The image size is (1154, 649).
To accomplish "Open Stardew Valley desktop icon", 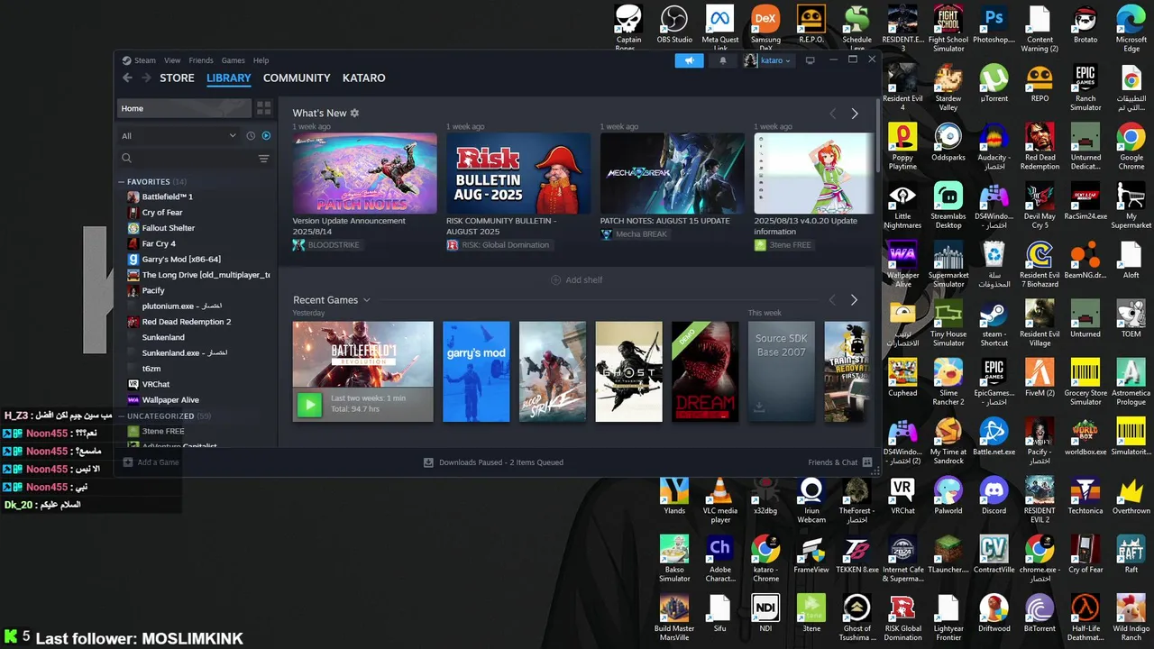I will coord(948,87).
